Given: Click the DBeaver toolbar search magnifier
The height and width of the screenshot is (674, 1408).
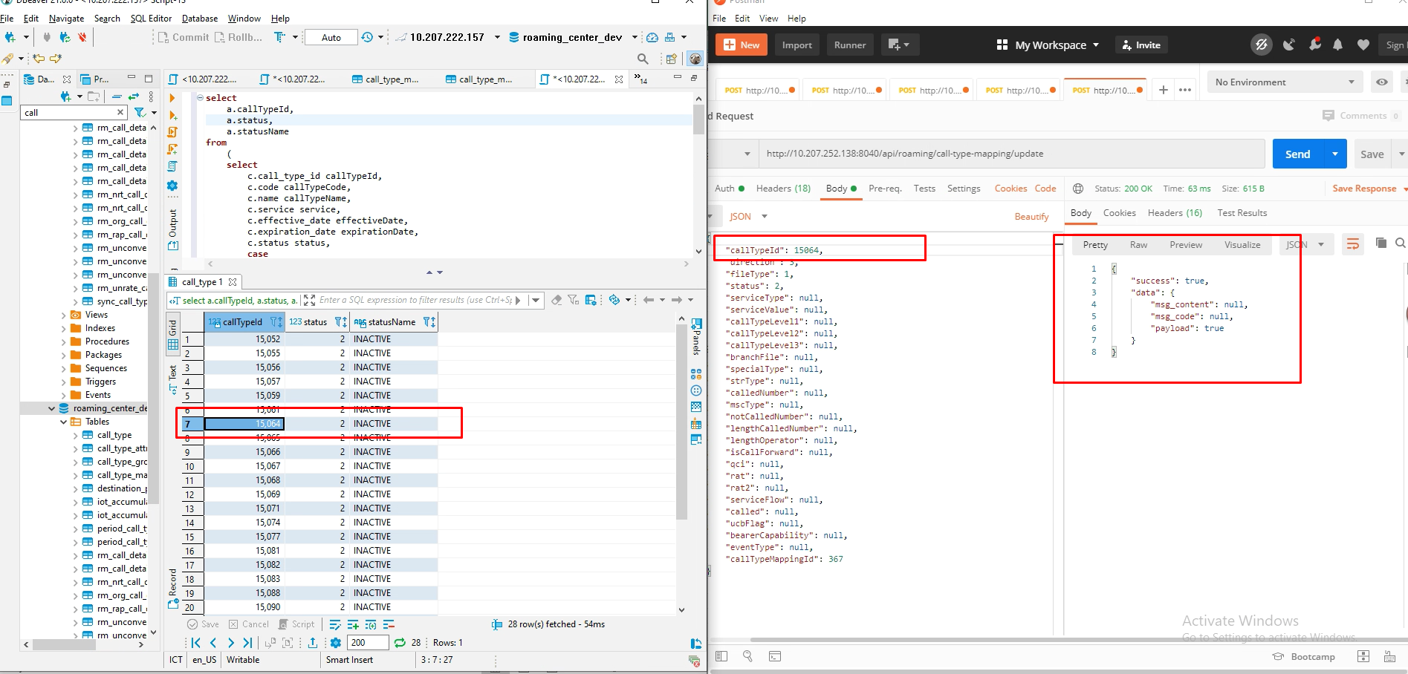Looking at the screenshot, I should pyautogui.click(x=643, y=59).
